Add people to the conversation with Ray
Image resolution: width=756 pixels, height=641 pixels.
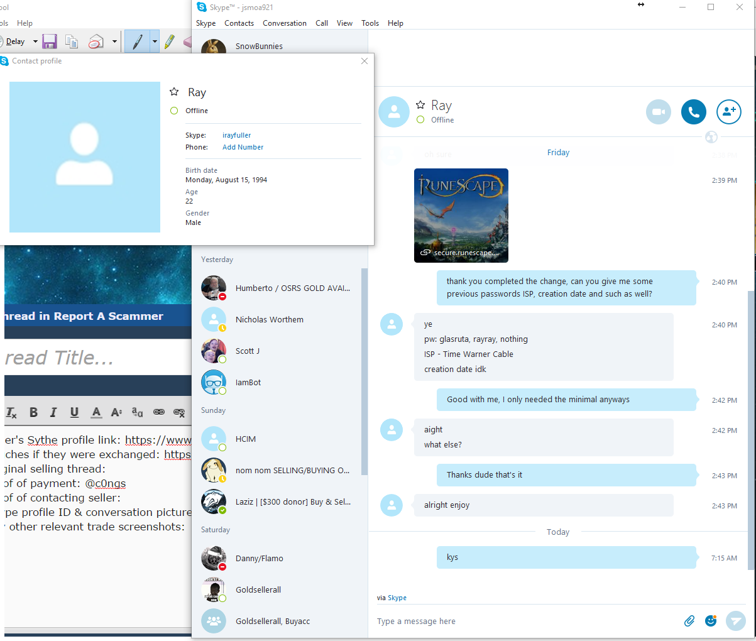[x=729, y=112]
